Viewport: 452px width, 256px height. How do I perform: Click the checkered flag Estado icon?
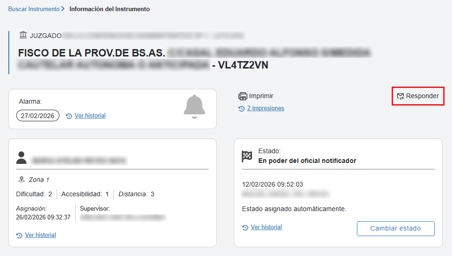click(247, 156)
